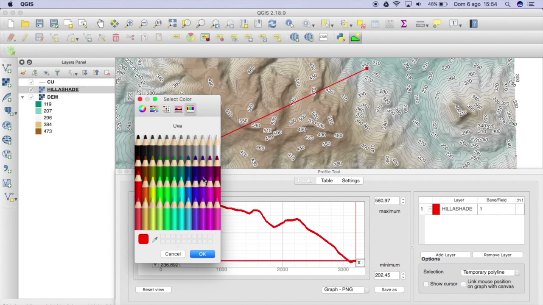Zoom to full extent icon
Viewport: 543px width, 305px height.
(x=172, y=24)
